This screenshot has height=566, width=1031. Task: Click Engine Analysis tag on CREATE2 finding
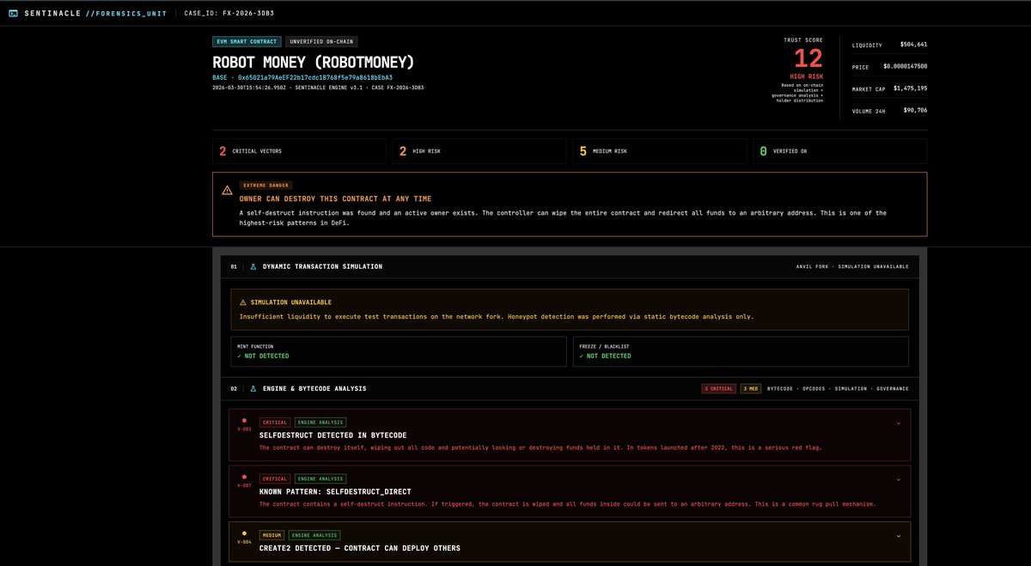click(x=314, y=535)
